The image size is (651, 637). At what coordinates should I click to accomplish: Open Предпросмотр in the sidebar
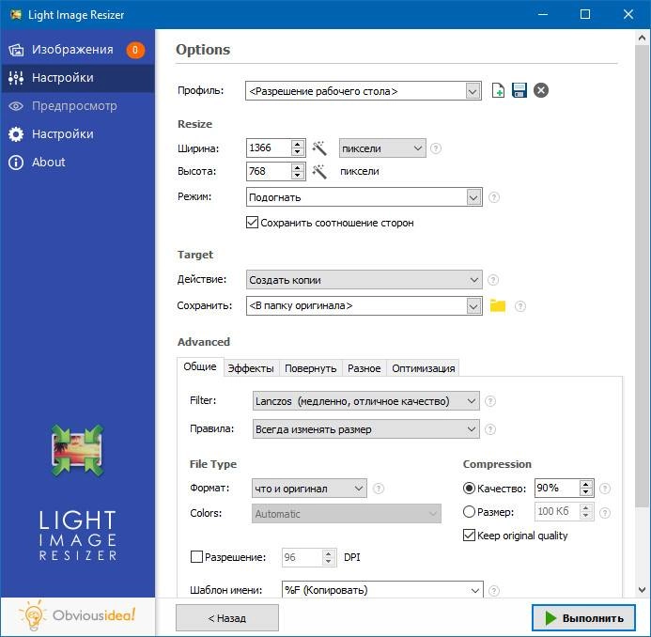[x=78, y=106]
